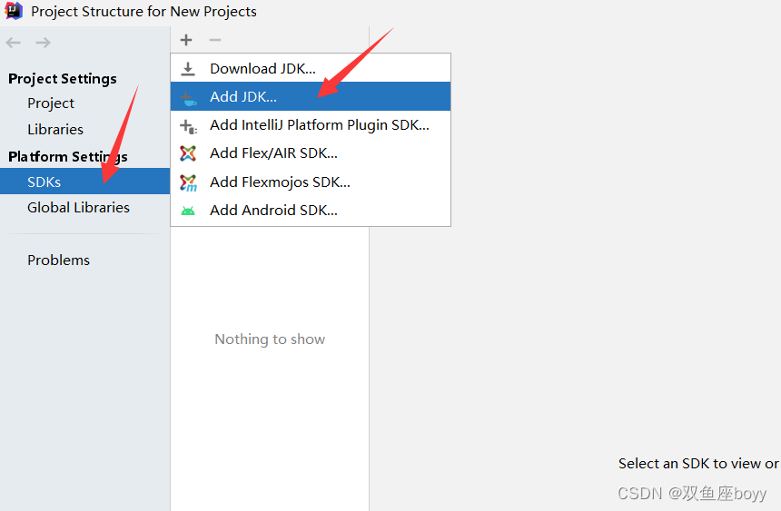Screen dimensions: 781x511
Task: Click the Download JDK arrow icon
Action: [x=188, y=69]
